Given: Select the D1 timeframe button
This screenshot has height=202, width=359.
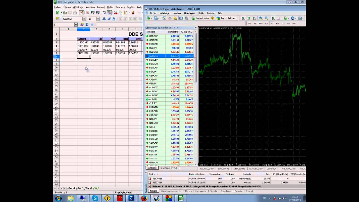Looking at the screenshot, I should tap(283, 24).
